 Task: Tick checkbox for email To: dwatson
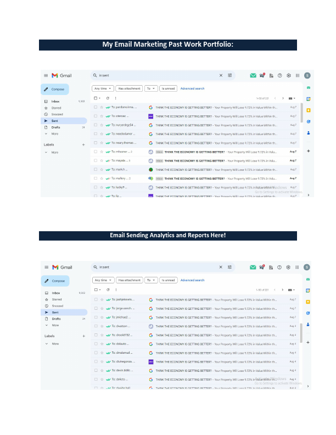(x=96, y=326)
